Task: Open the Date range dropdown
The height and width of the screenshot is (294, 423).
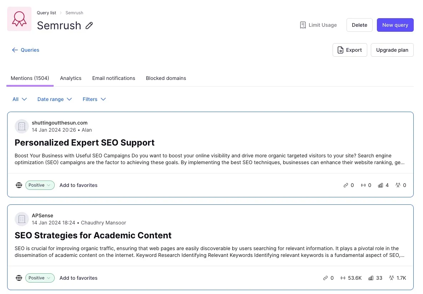Action: point(55,99)
